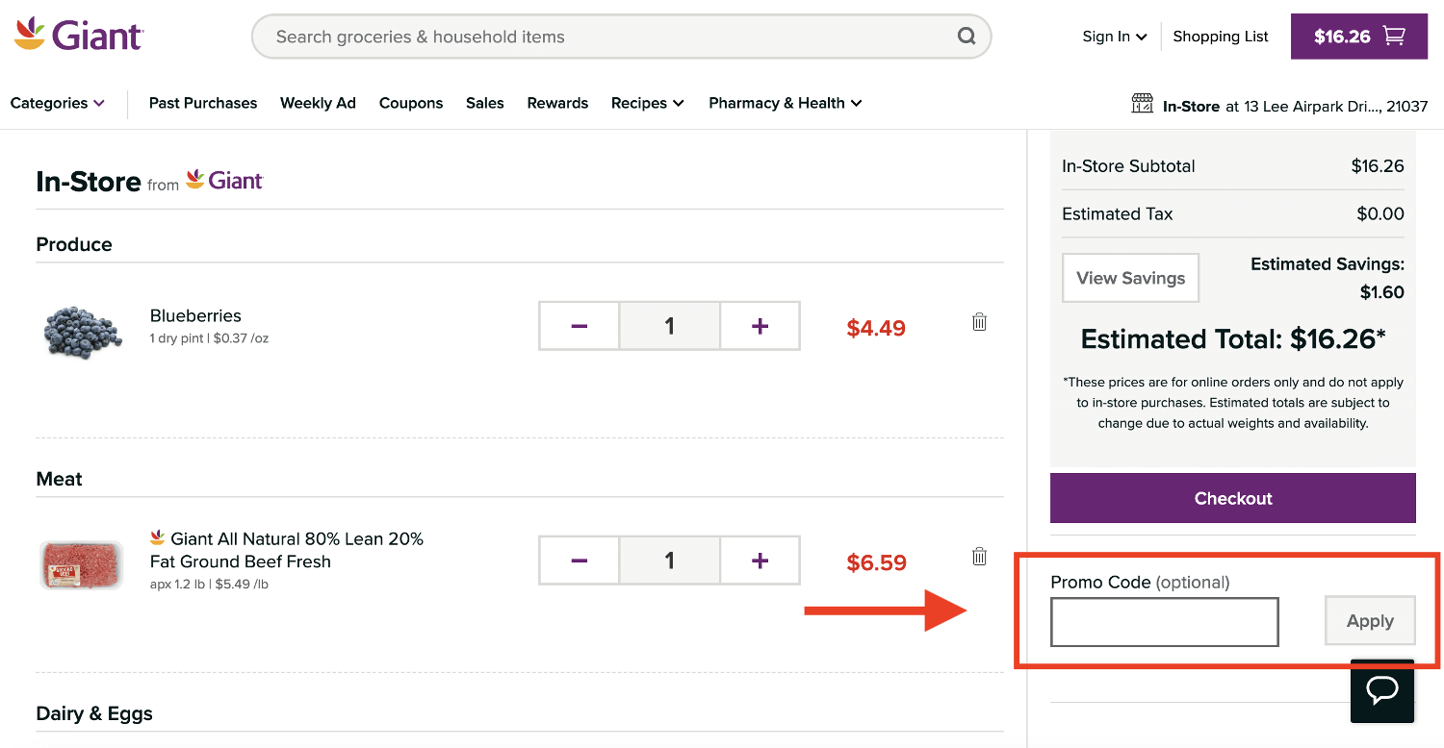
Task: Click the store icon next to In-Store
Action: point(1142,104)
